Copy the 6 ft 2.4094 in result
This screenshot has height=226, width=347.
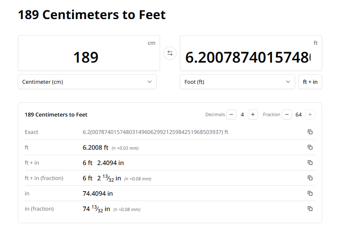[x=310, y=163]
